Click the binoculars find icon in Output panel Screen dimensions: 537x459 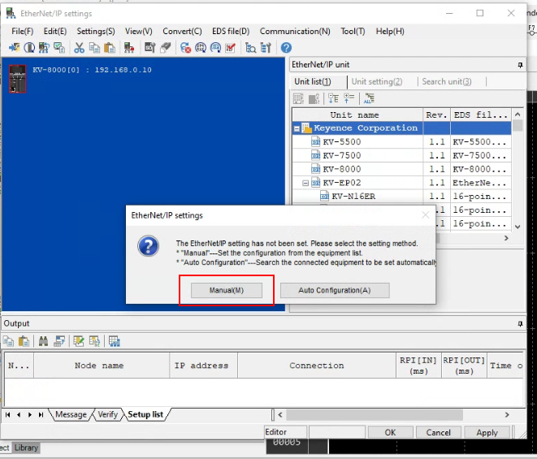44,341
